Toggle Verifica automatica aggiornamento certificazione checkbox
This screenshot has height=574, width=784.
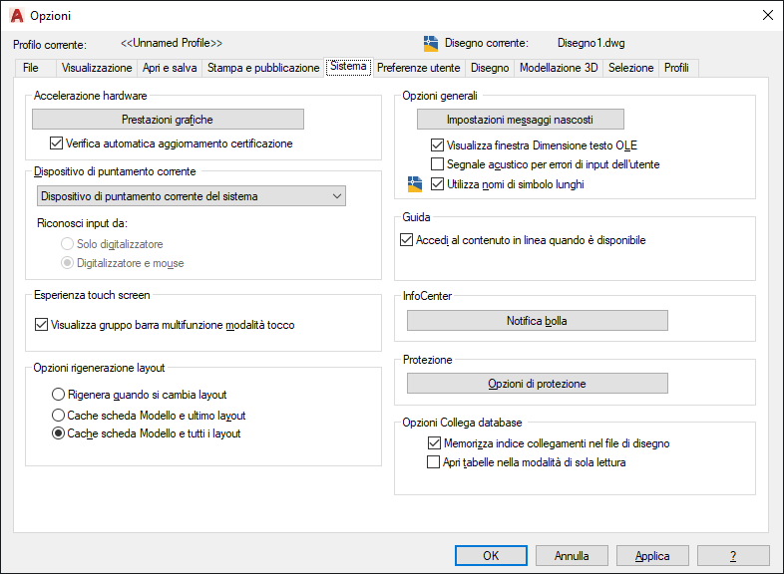56,143
